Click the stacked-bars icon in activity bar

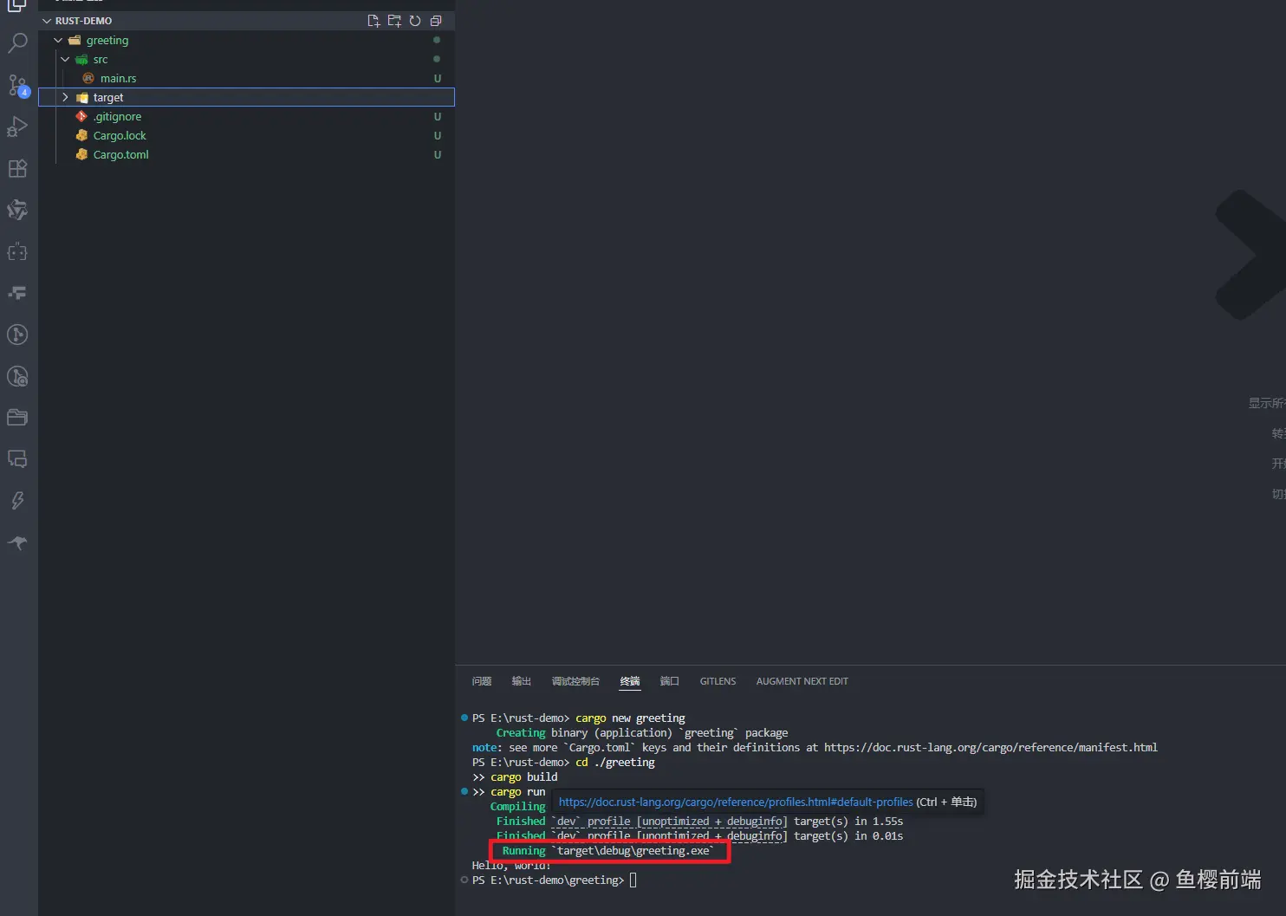(17, 293)
